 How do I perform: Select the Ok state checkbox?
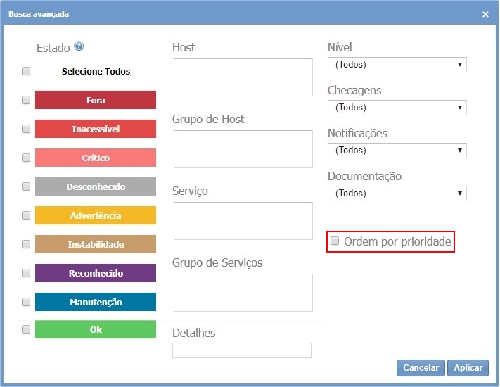coord(26,329)
